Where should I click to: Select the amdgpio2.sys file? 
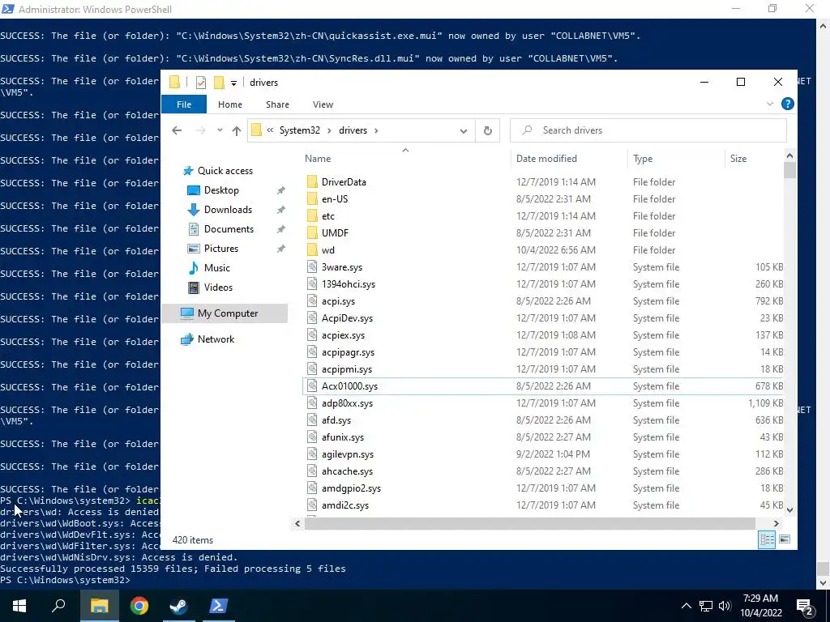[x=351, y=488]
